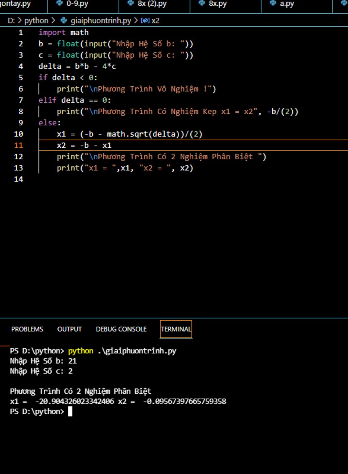Click terminal output 'Phương Trình Có 2 Nghiệm Phân Biệt'

tap(81, 391)
